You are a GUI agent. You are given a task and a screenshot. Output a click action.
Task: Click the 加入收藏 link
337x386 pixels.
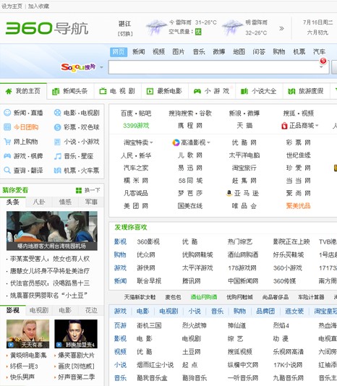coord(38,7)
